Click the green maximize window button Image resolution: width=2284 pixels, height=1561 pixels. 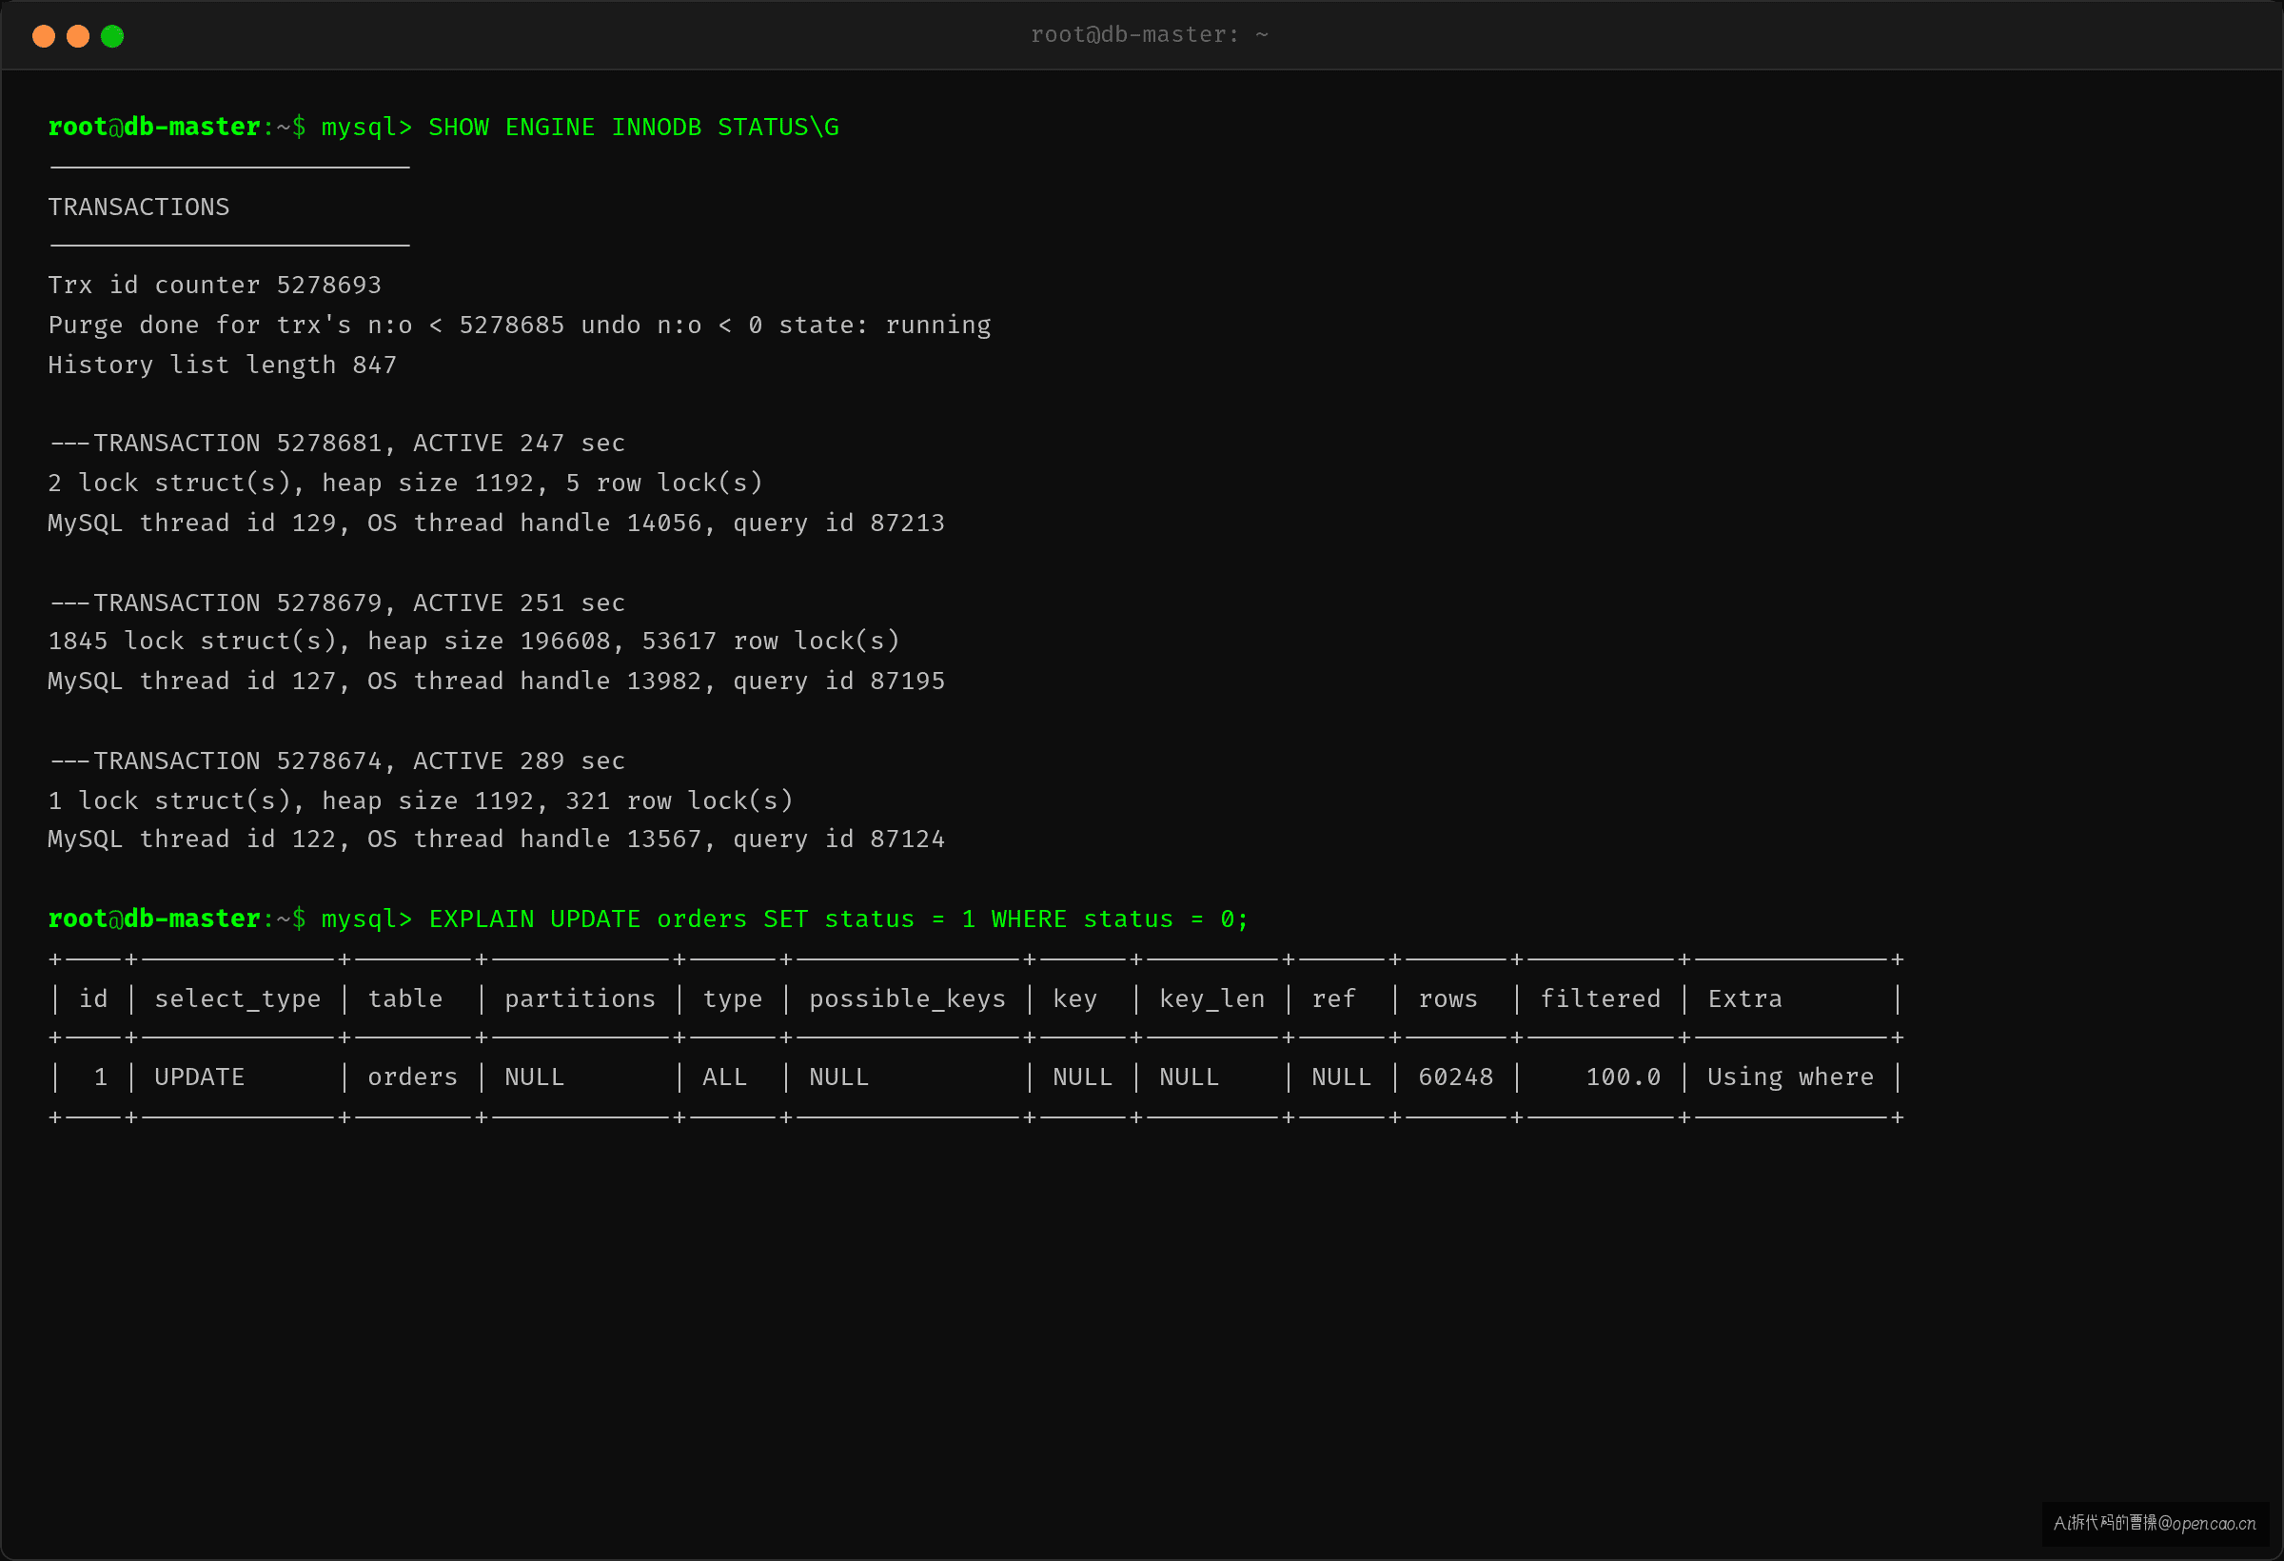pyautogui.click(x=112, y=36)
